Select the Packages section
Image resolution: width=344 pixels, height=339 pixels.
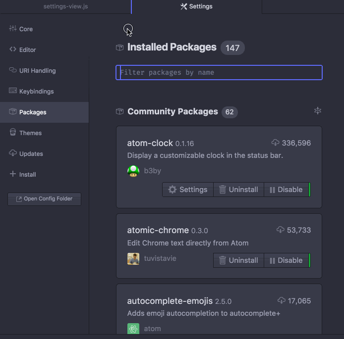[44, 112]
